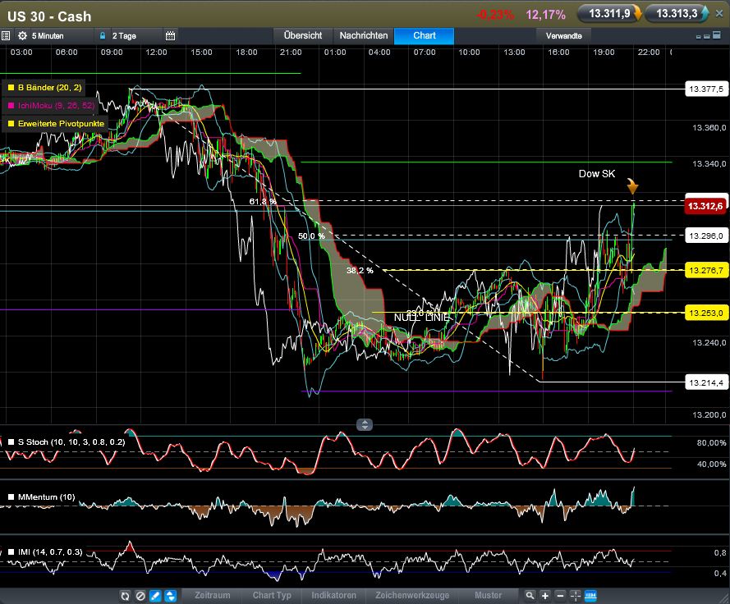This screenshot has height=604, width=730.
Task: Click the US 30 - Cash title
Action: 49,16
